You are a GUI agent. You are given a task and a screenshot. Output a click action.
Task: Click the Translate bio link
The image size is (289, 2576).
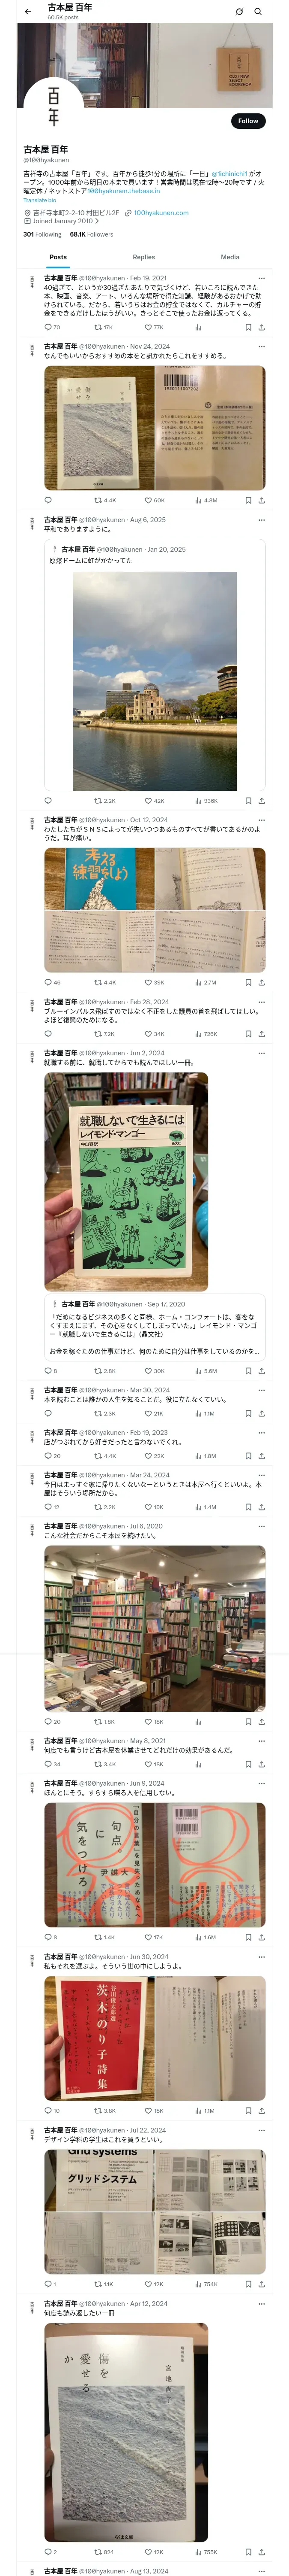[40, 201]
